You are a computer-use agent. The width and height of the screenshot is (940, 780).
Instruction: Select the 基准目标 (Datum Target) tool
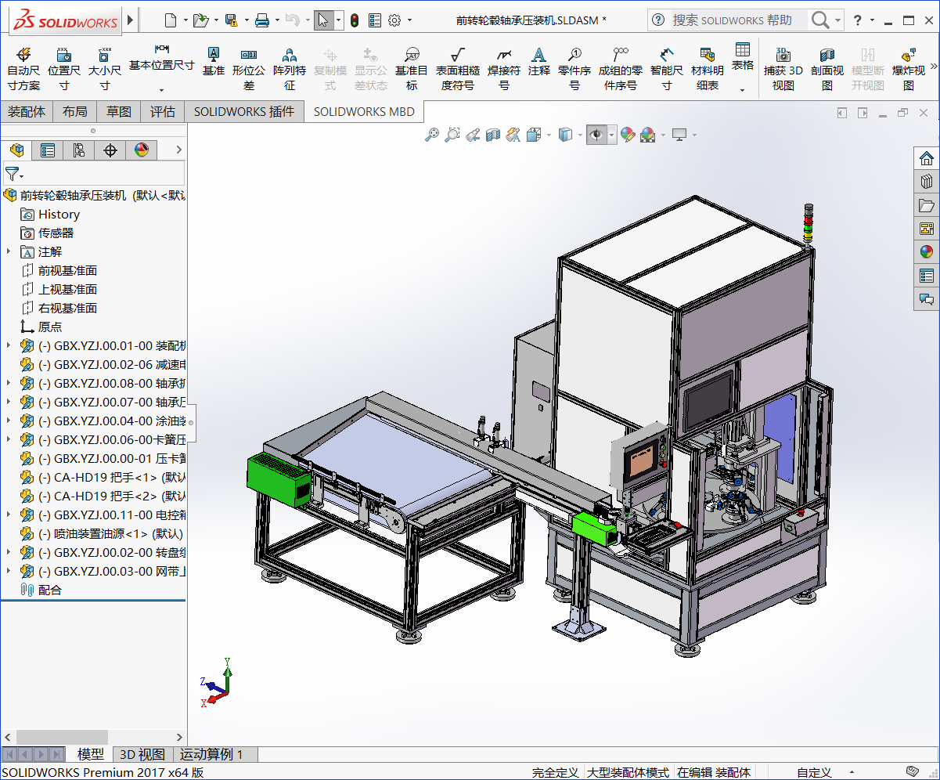412,68
